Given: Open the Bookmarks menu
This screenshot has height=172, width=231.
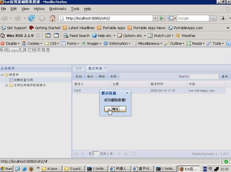Looking at the screenshot, I should pyautogui.click(x=58, y=9).
